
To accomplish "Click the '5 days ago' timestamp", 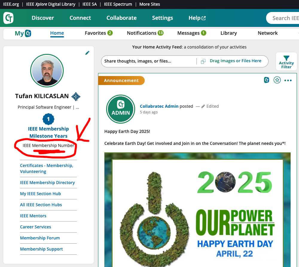I will pyautogui.click(x=149, y=112).
